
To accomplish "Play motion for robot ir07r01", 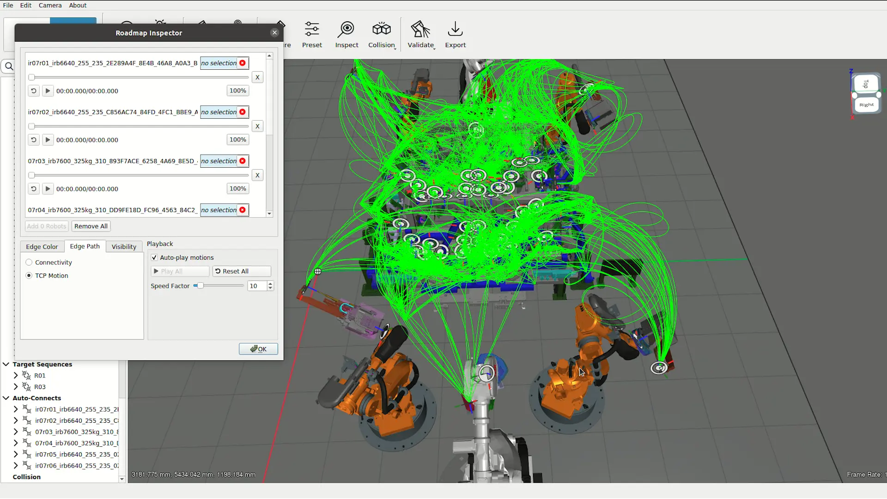I will click(x=48, y=91).
